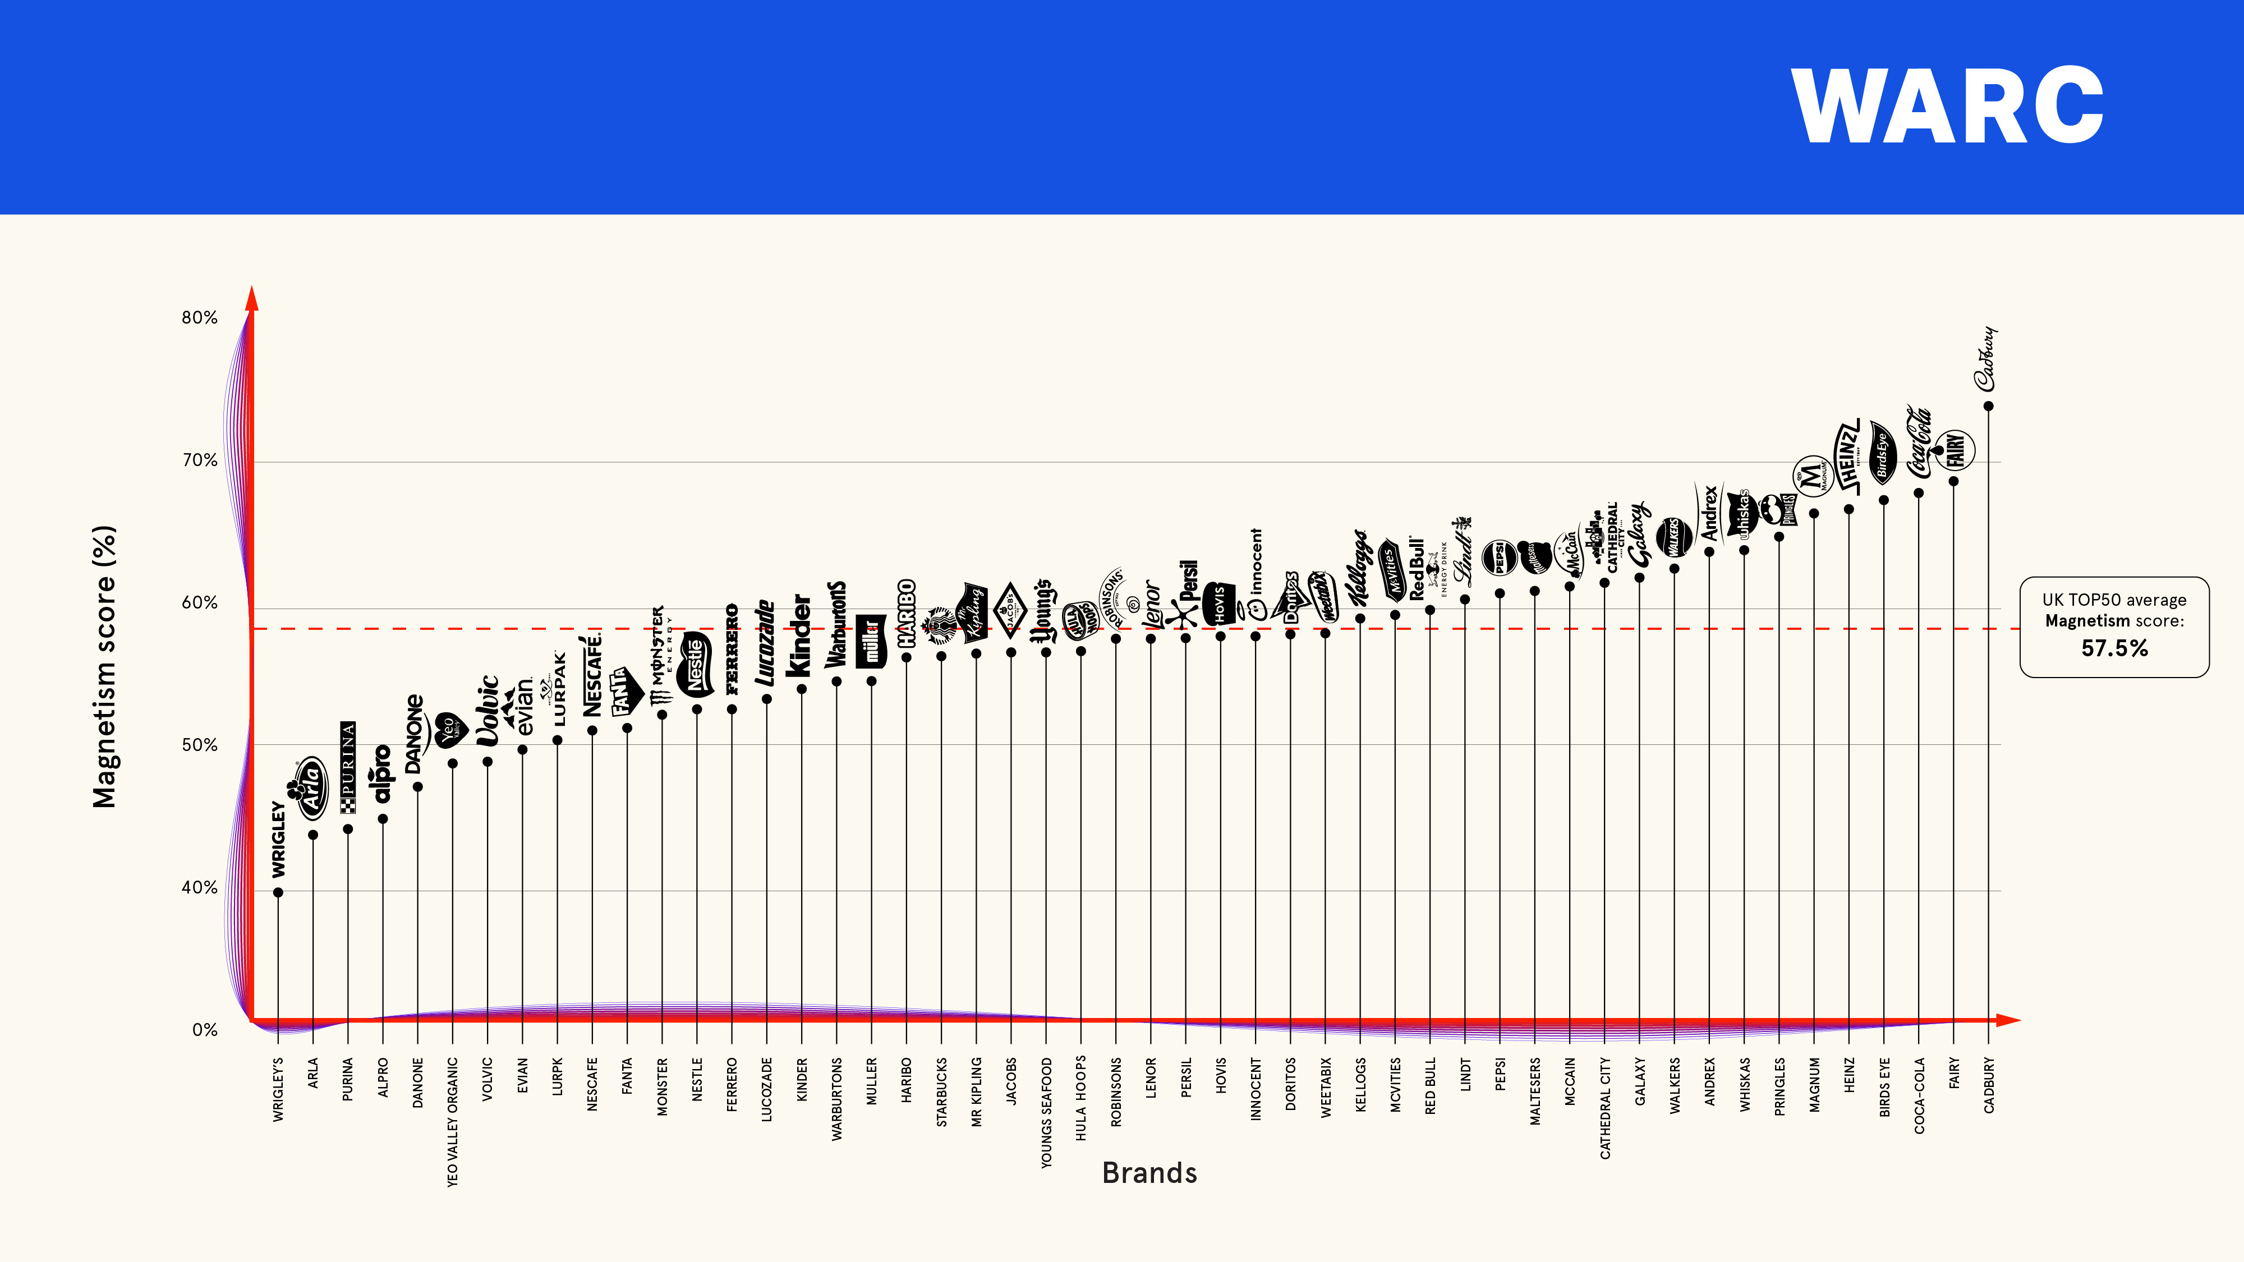
Task: Click the Cadbury data point dot
Action: 1988,406
